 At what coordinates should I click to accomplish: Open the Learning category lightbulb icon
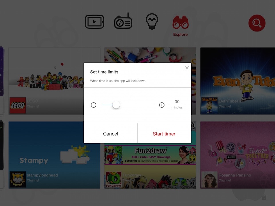[152, 21]
